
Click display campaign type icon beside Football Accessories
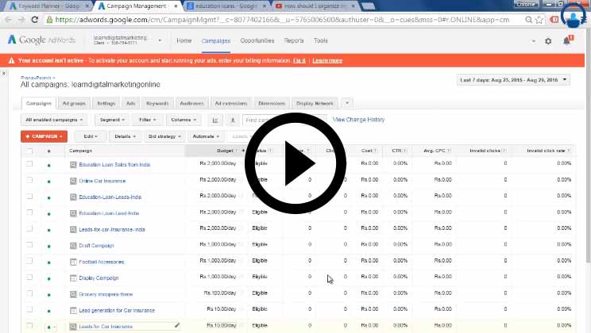tap(73, 262)
